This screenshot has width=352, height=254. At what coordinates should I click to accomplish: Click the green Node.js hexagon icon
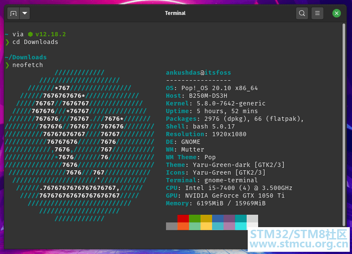pos(30,34)
